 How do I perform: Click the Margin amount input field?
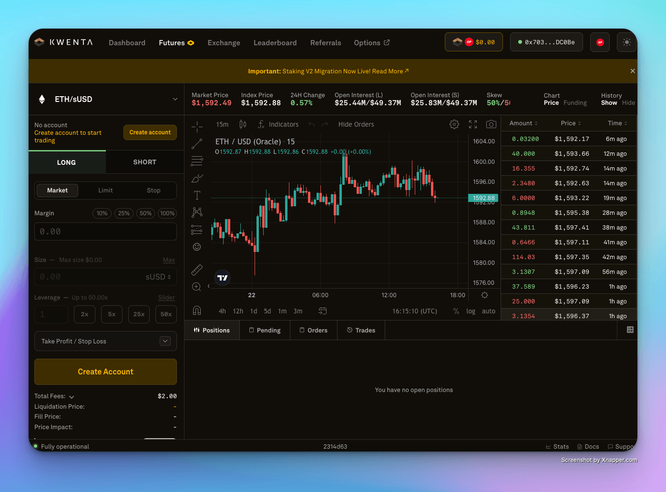click(x=105, y=231)
